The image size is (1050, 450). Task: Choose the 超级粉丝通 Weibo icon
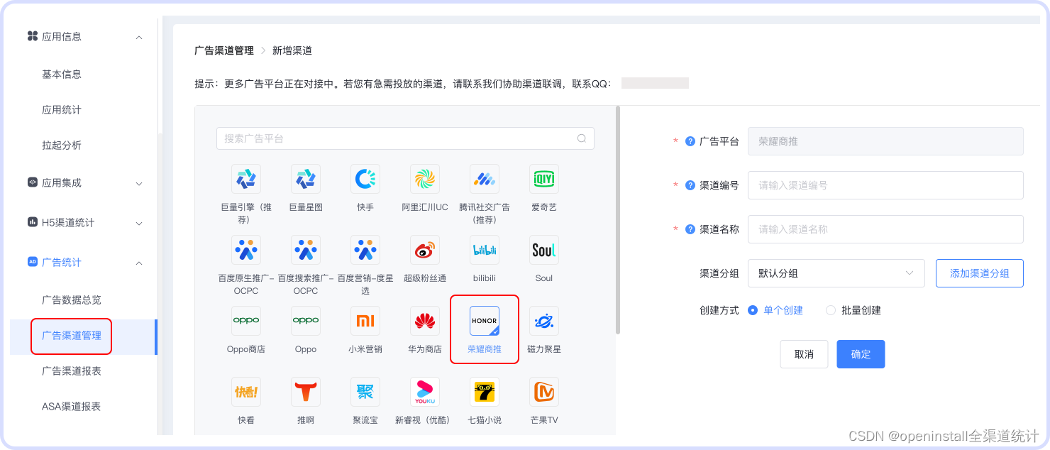(425, 250)
